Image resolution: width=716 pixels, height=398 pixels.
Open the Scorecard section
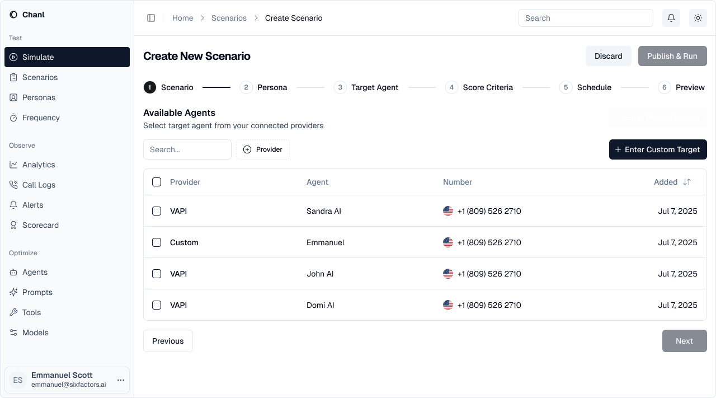click(39, 225)
